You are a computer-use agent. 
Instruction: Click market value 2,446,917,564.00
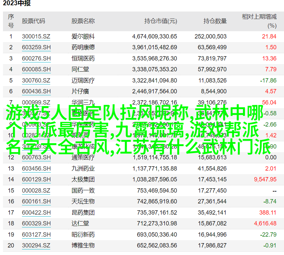[155, 91]
